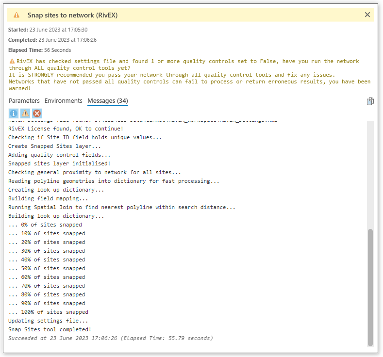The width and height of the screenshot is (383, 357).
Task: Click 'Checking general proximity to network' message
Action: pos(95,172)
